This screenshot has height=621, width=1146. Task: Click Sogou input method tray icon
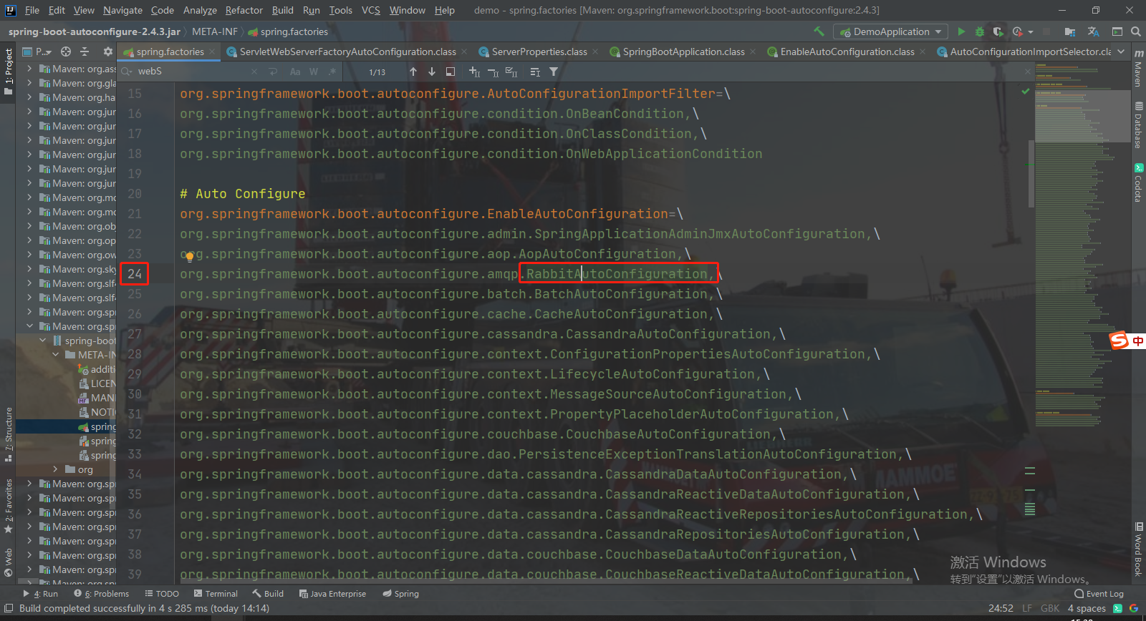click(1119, 341)
